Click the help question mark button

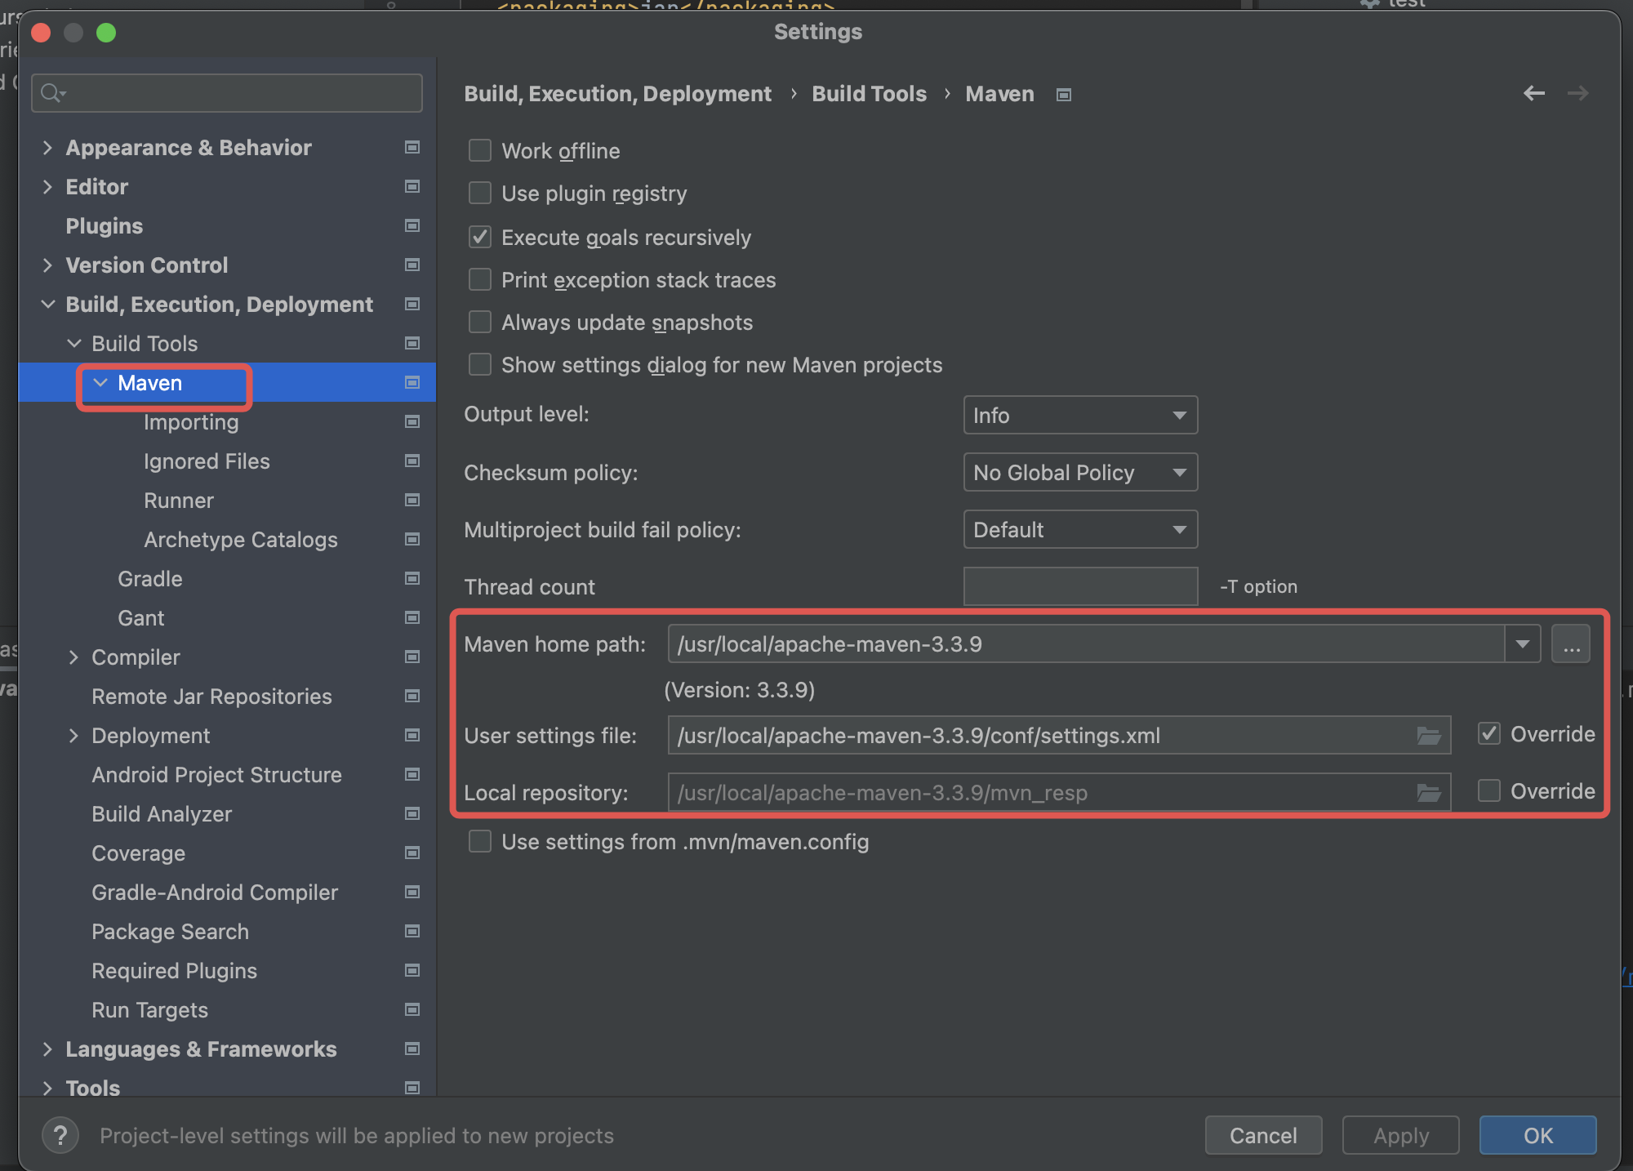60,1135
